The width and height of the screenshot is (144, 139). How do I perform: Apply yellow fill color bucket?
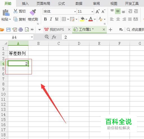click(82, 19)
